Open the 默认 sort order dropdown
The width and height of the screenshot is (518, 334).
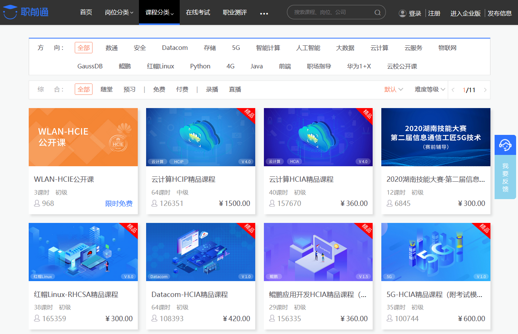pyautogui.click(x=393, y=89)
